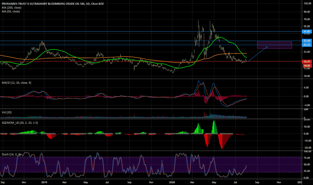
Task: Click the MACD (12, 26, close, 9) label
Action: [16, 83]
